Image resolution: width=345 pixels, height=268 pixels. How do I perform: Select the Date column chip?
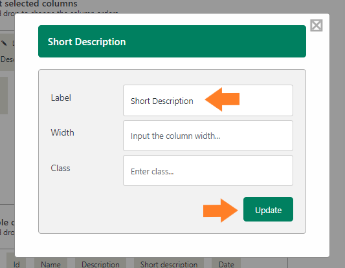pos(226,263)
